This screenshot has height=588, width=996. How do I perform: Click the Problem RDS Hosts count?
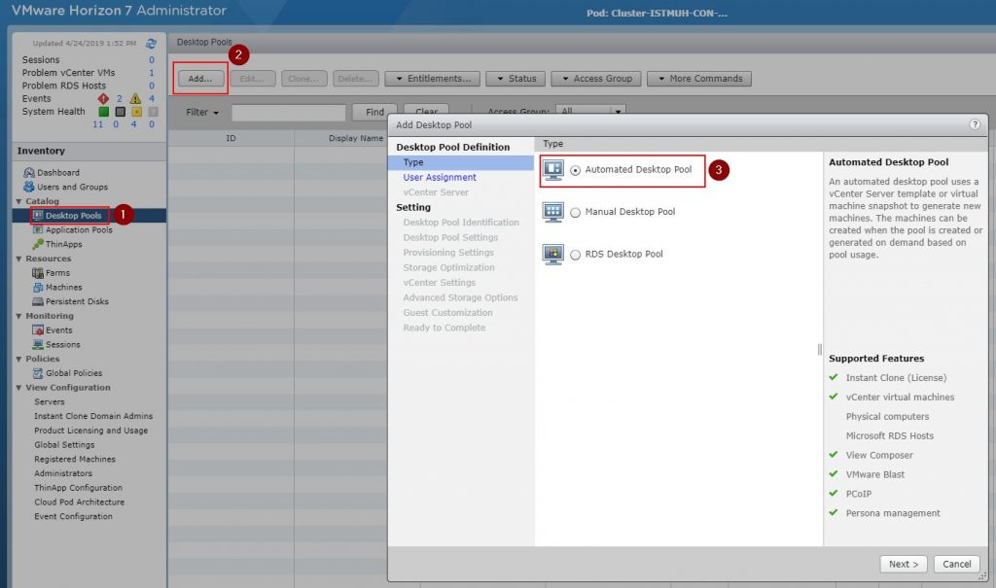click(151, 86)
